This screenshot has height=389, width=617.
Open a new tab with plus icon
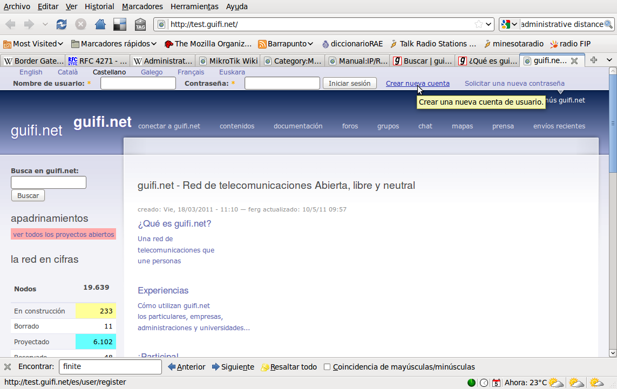pos(594,60)
